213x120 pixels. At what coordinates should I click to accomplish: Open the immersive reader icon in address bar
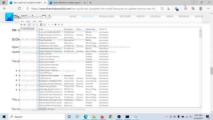pos(162,9)
